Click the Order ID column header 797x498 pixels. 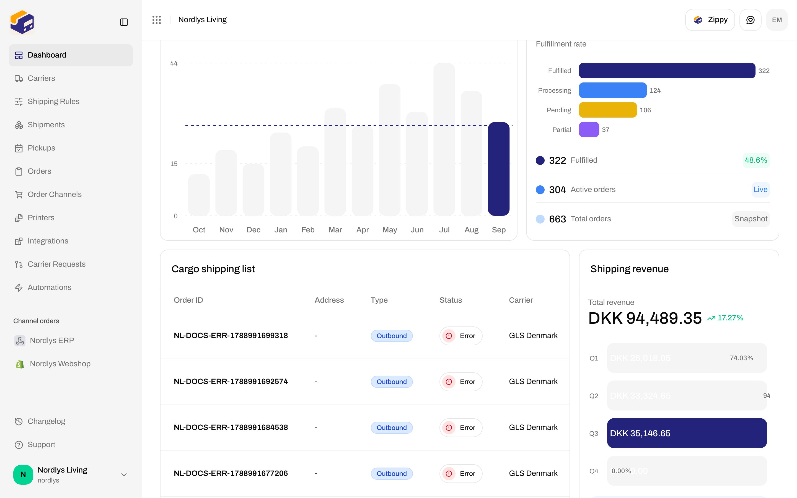(188, 300)
